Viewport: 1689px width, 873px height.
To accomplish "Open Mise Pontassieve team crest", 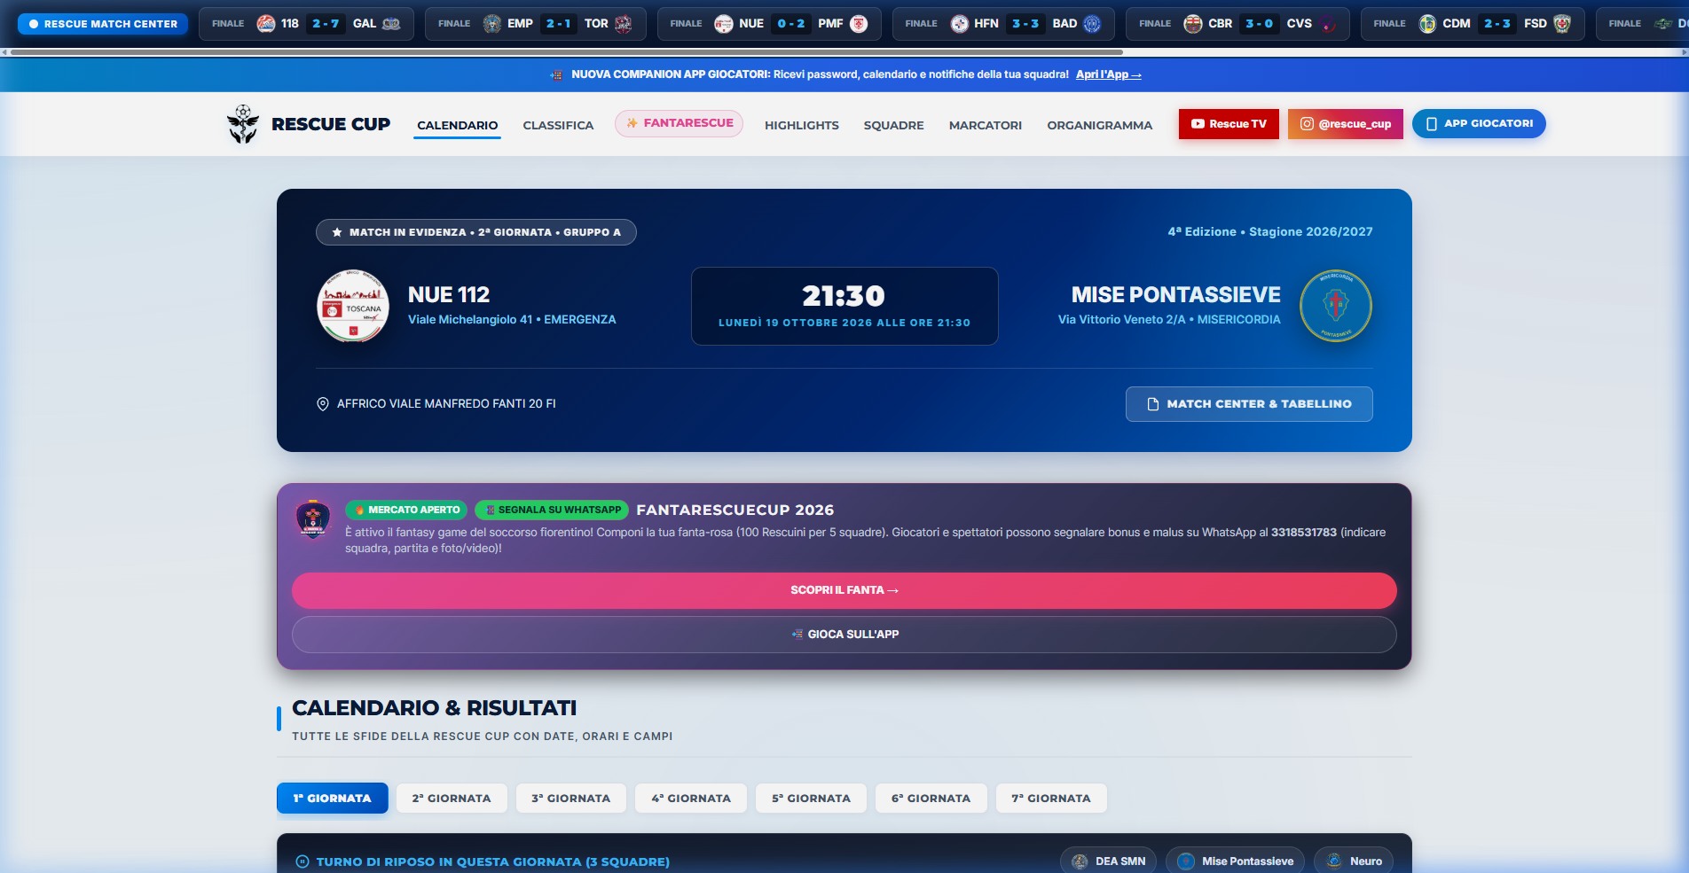I will point(1335,306).
